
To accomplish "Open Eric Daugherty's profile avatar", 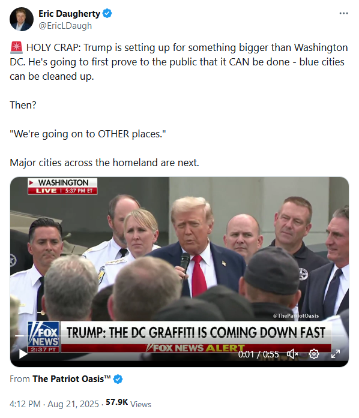I will click(22, 19).
